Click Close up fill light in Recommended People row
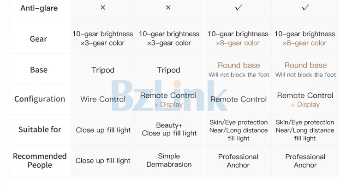 103,161
